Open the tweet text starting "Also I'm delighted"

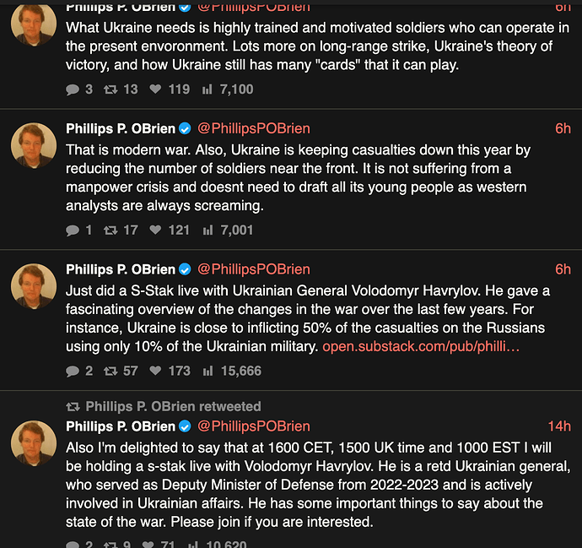click(x=304, y=485)
